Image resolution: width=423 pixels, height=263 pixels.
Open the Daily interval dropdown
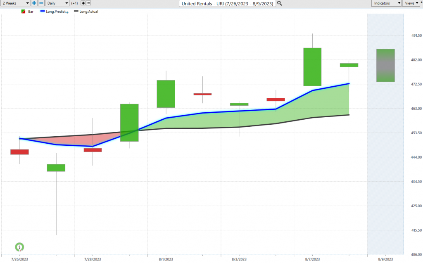click(57, 3)
